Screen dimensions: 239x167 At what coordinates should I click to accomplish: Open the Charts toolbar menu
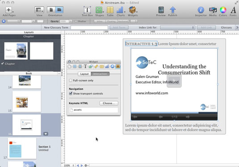click(x=121, y=10)
